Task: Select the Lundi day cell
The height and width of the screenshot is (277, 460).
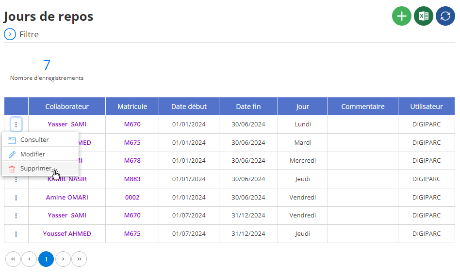Action: coord(302,124)
